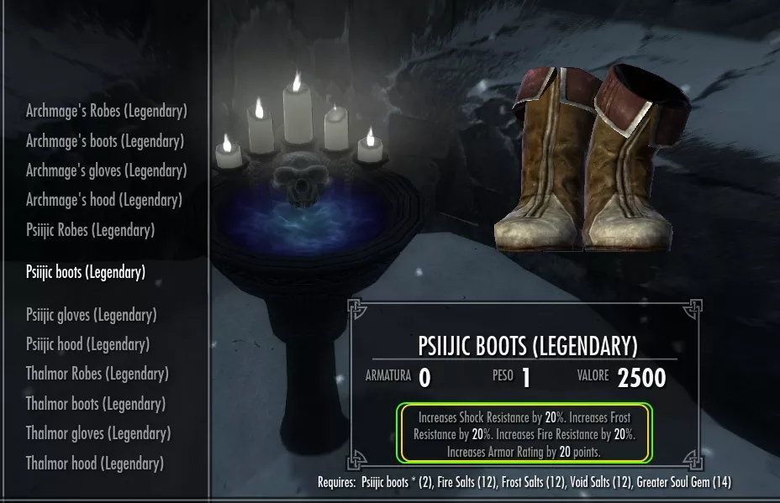Click the Valore 2500 value stat
The height and width of the screenshot is (503, 780).
click(x=621, y=378)
